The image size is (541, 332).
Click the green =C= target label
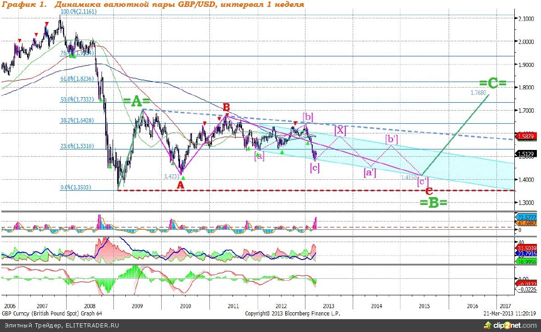click(x=492, y=83)
